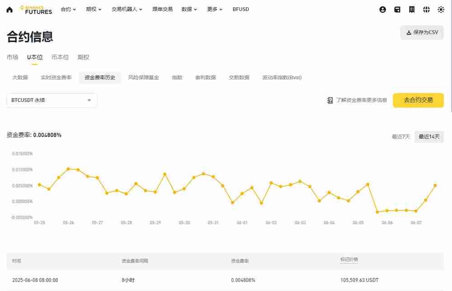452x291 pixels.
Task: Expand the 合约 menu in the navbar
Action: pos(68,9)
